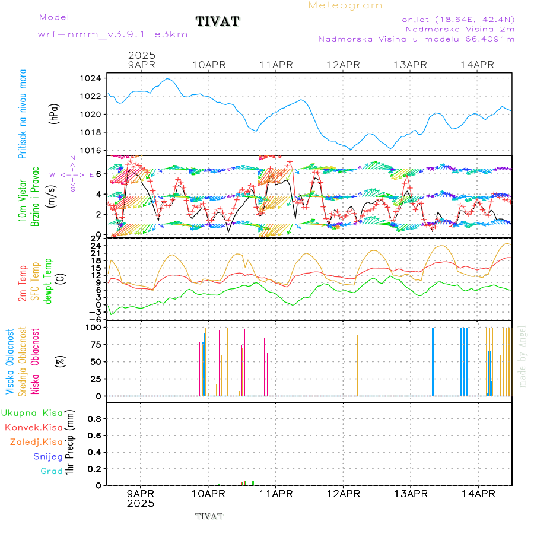534x534 pixels.
Task: Select the red 2m Temp legend entry
Action: point(23,284)
